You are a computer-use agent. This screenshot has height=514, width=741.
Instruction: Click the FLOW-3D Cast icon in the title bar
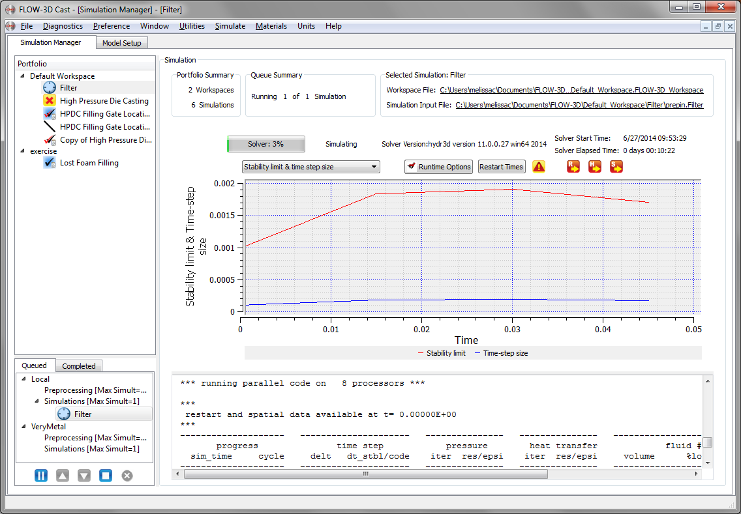coord(10,9)
